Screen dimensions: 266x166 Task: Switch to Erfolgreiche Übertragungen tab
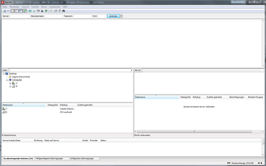coord(84,159)
